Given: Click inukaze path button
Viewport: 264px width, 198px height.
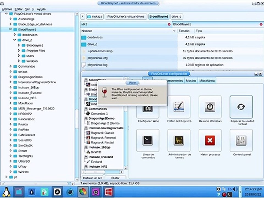Looking at the screenshot, I should [x=95, y=16].
